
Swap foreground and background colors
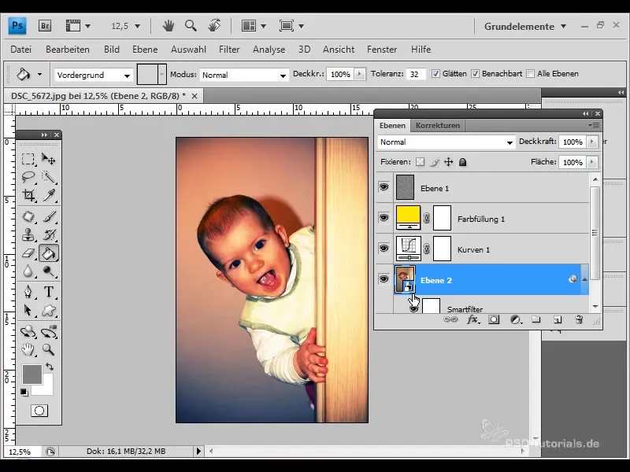pyautogui.click(x=50, y=367)
